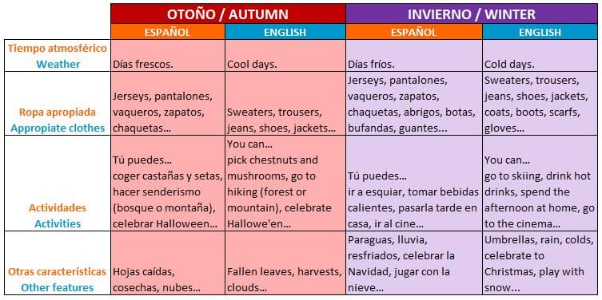Select the ENGLISH header under Autumn
The width and height of the screenshot is (602, 300).
point(285,32)
